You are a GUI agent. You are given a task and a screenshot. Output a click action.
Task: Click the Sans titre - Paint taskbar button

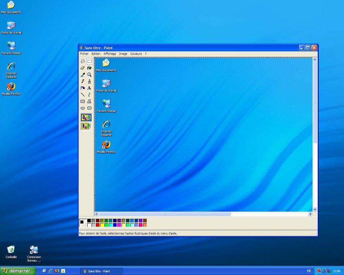point(101,271)
